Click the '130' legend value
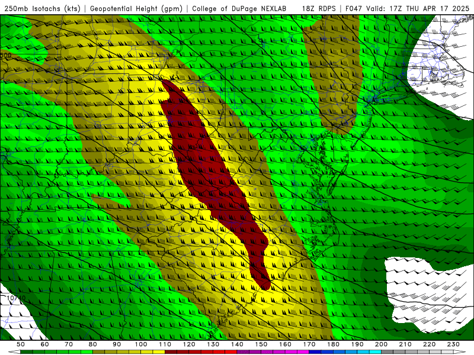The height and width of the screenshot is (355, 474). [213, 344]
